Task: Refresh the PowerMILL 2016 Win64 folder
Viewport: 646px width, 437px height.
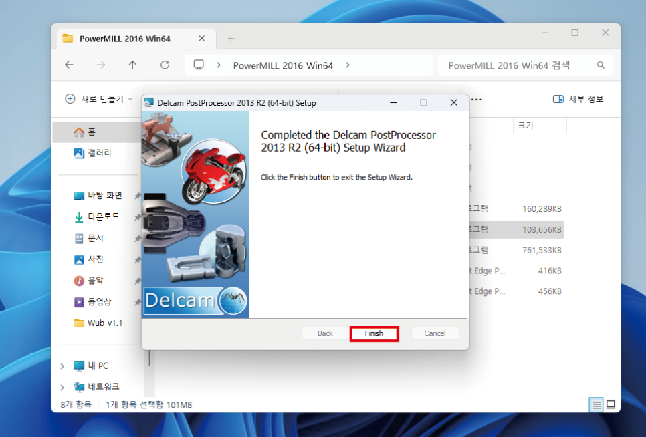Action: pyautogui.click(x=165, y=65)
